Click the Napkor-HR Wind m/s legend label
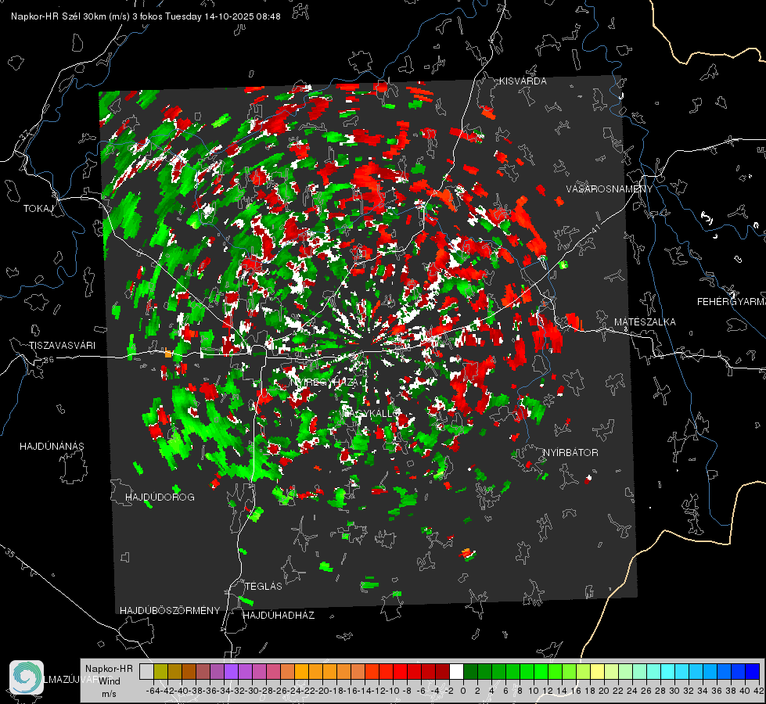The image size is (766, 704). (109, 681)
